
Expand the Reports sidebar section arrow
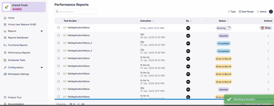click(x=41, y=31)
